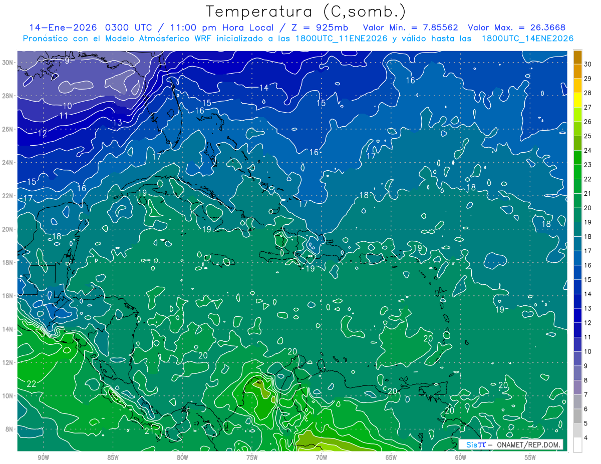
Task: Click the '12N' latitude axis label
Action: tap(7, 362)
